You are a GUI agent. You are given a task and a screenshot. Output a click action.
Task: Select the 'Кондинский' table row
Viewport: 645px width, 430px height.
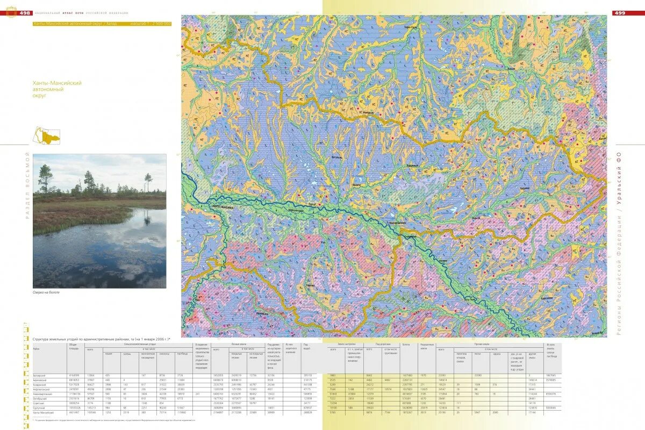point(297,385)
